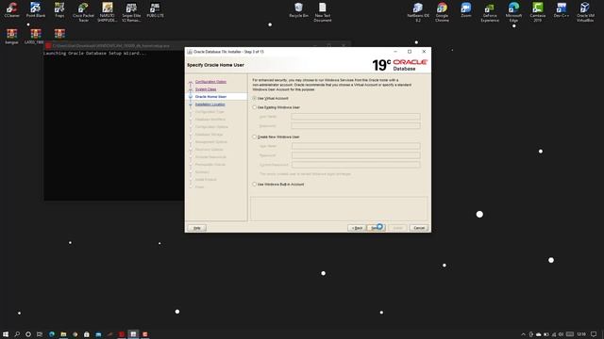Image resolution: width=604 pixels, height=339 pixels.
Task: Select Oracle Home User step in sidebar
Action: click(210, 97)
